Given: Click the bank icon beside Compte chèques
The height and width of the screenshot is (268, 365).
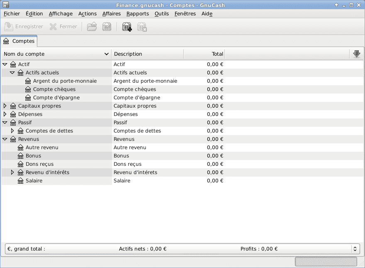Looking at the screenshot, I should click(x=28, y=89).
